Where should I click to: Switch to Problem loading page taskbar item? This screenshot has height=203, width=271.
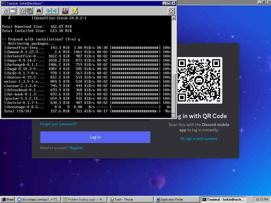coord(84,200)
